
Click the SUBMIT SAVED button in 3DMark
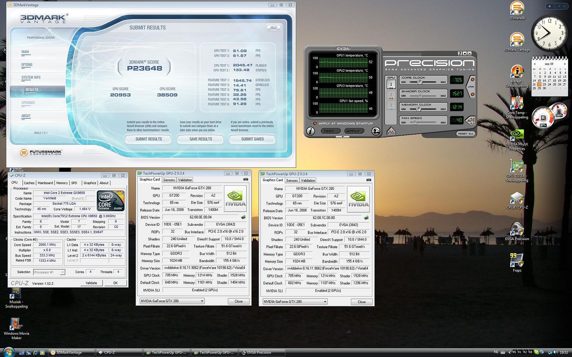[x=253, y=139]
